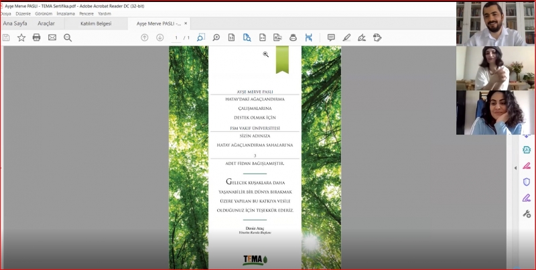Open the Yardım menu
The height and width of the screenshot is (270, 536).
click(105, 13)
